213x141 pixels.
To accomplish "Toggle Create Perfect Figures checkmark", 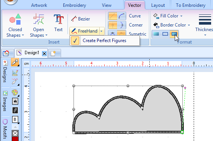I will (75, 41).
